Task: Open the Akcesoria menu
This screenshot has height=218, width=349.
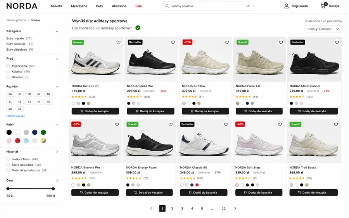Action: click(x=119, y=6)
